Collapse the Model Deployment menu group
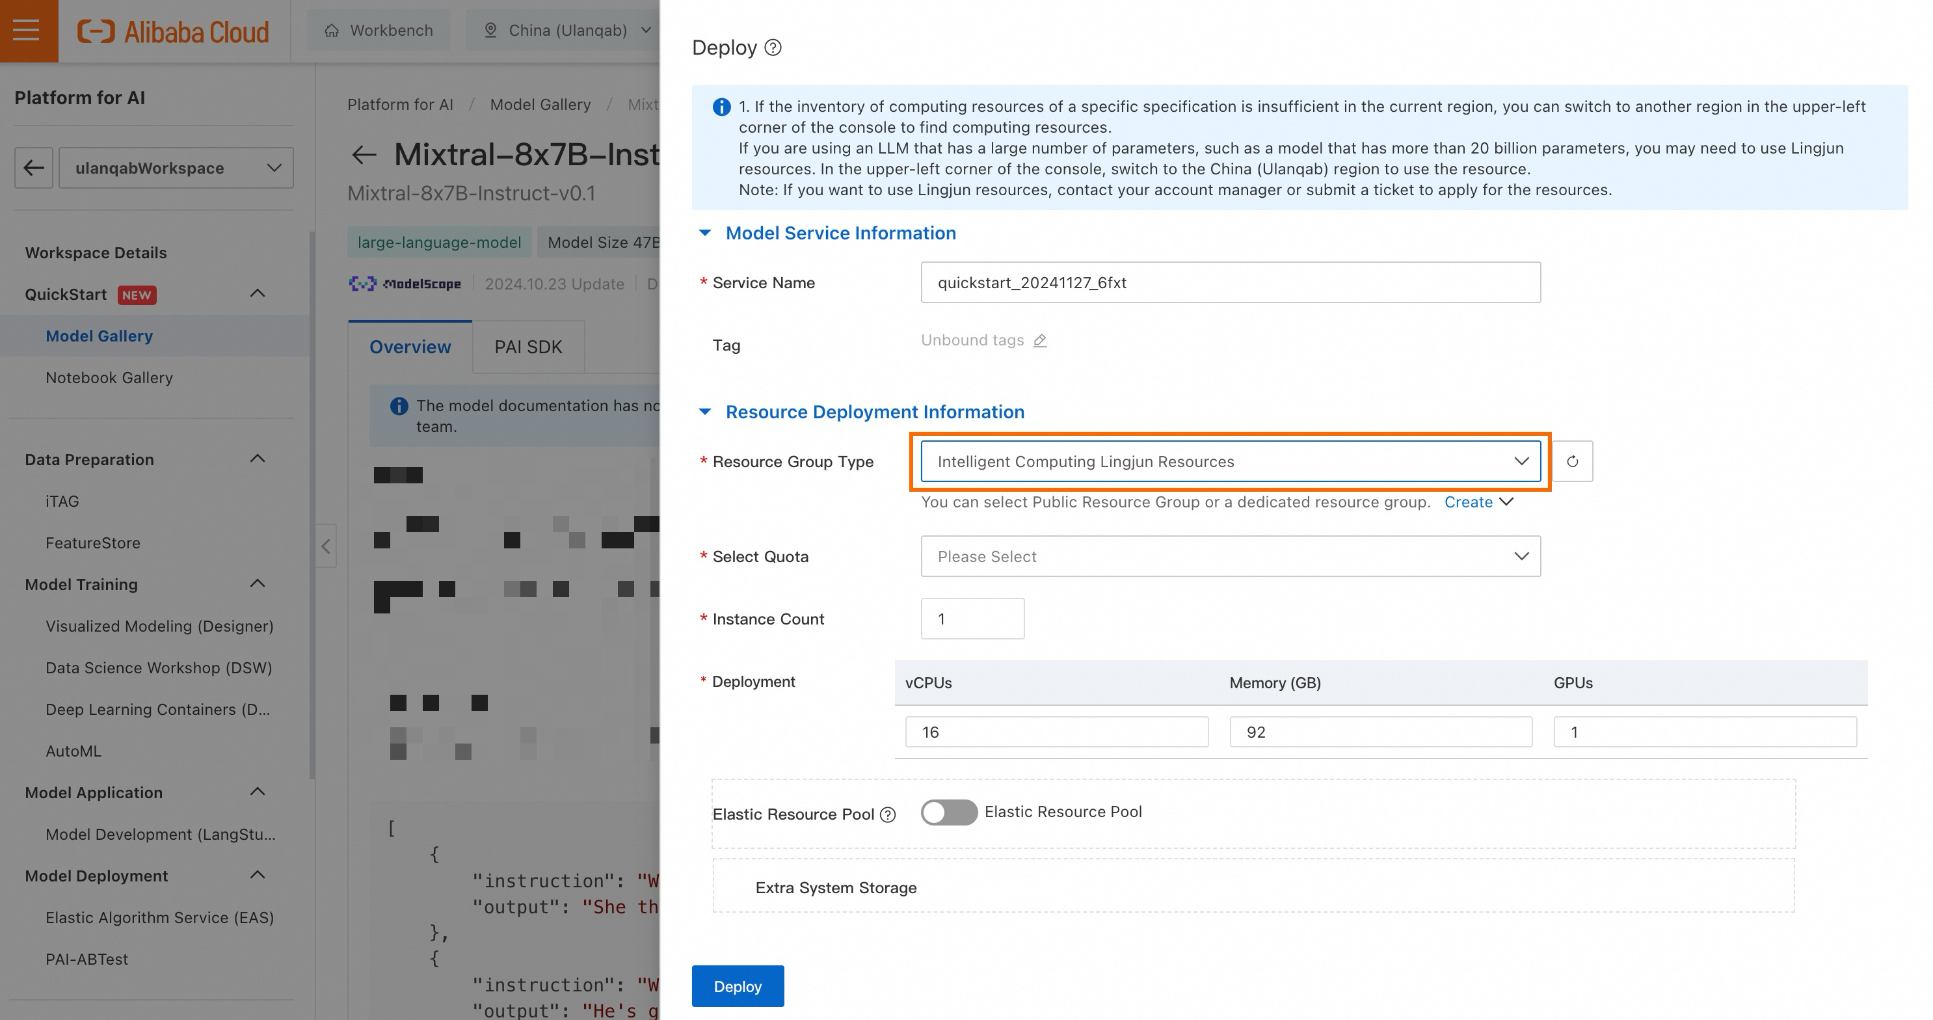 [x=258, y=874]
